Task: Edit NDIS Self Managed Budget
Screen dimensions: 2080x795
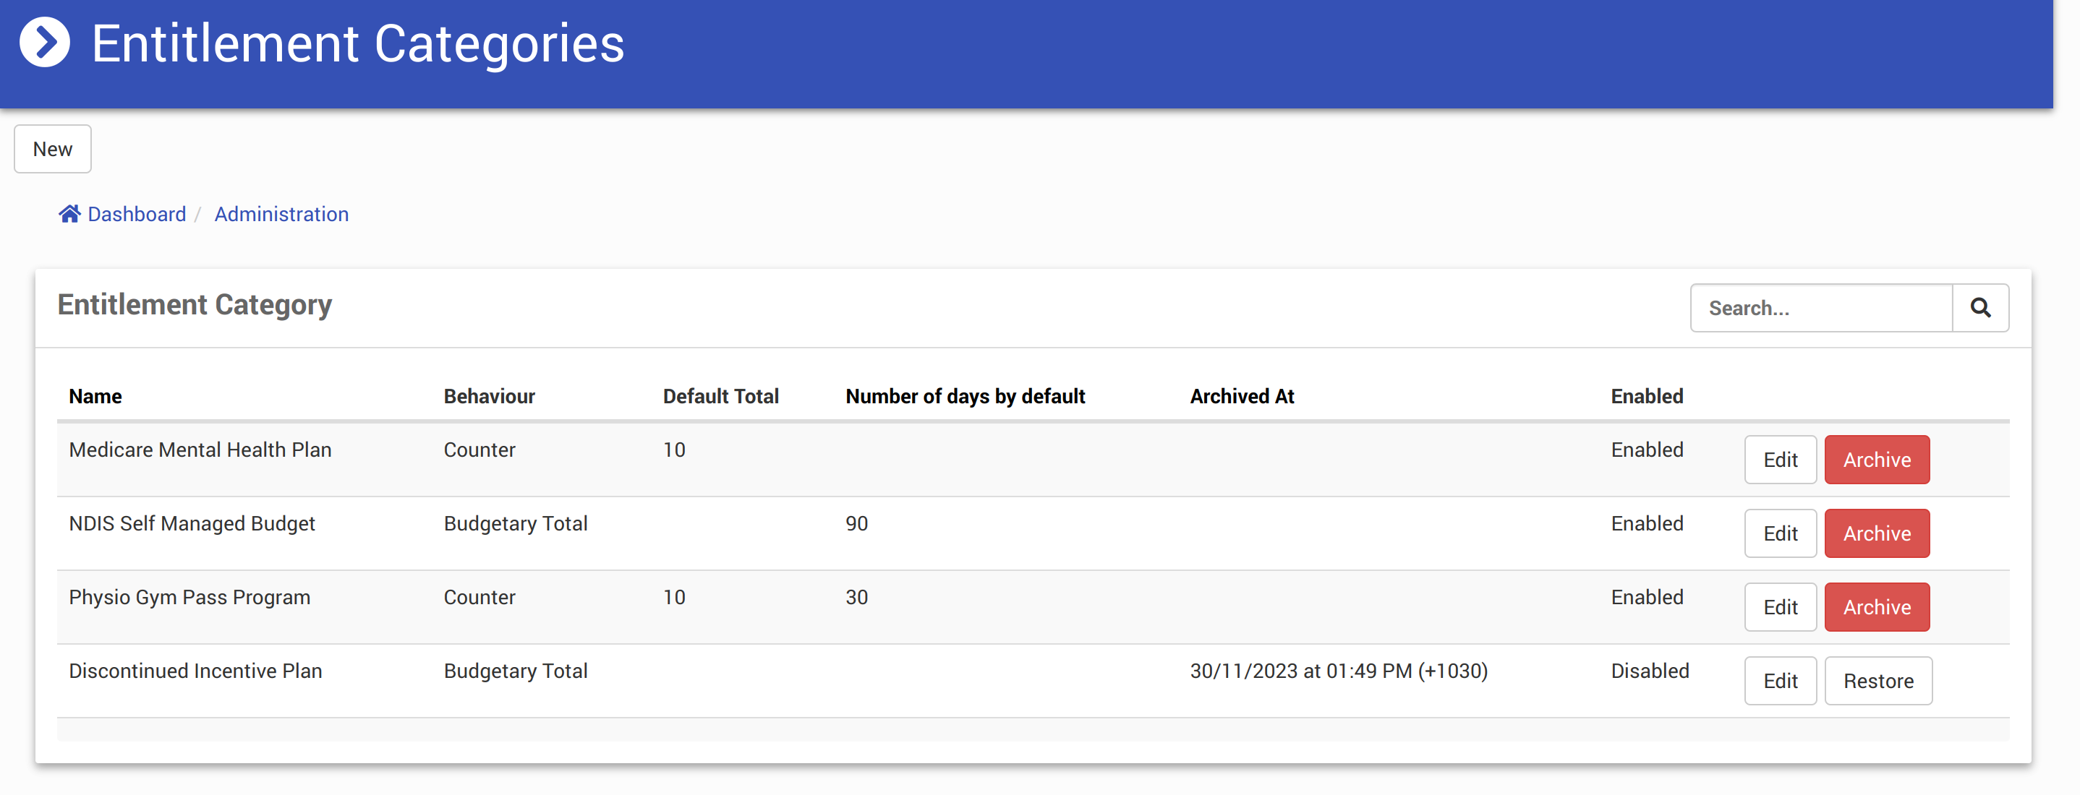Action: 1780,533
